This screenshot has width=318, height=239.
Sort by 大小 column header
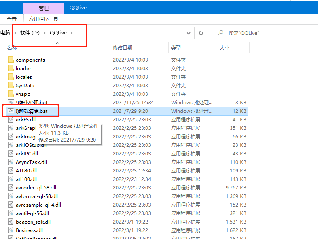[225, 48]
